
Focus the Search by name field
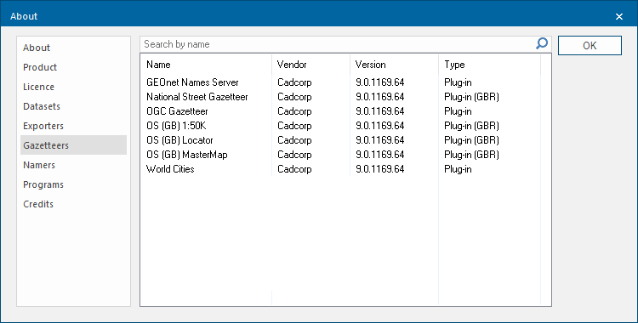tap(338, 44)
